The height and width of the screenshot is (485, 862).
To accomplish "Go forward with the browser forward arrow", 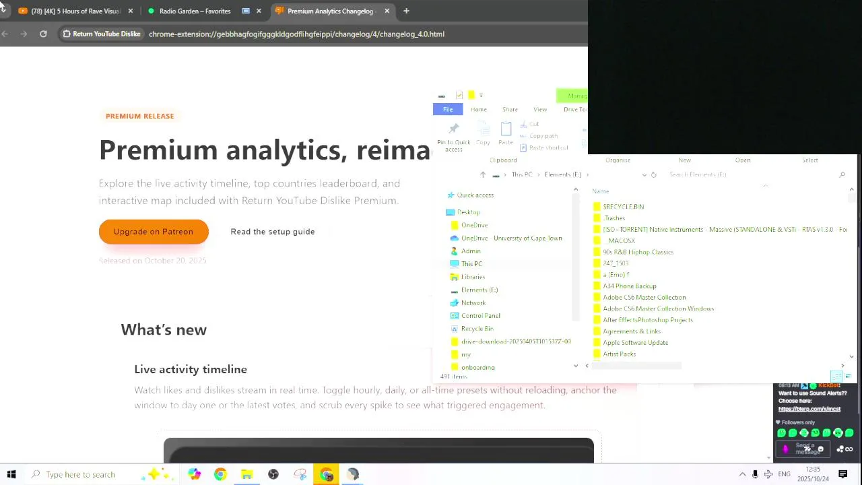I will point(24,34).
